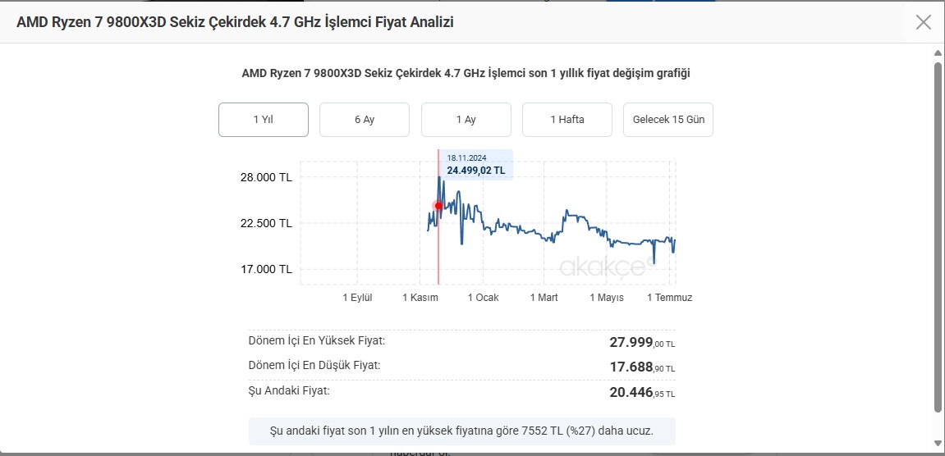Click the 17.000 TL axis label
This screenshot has height=456, width=945.
(266, 269)
